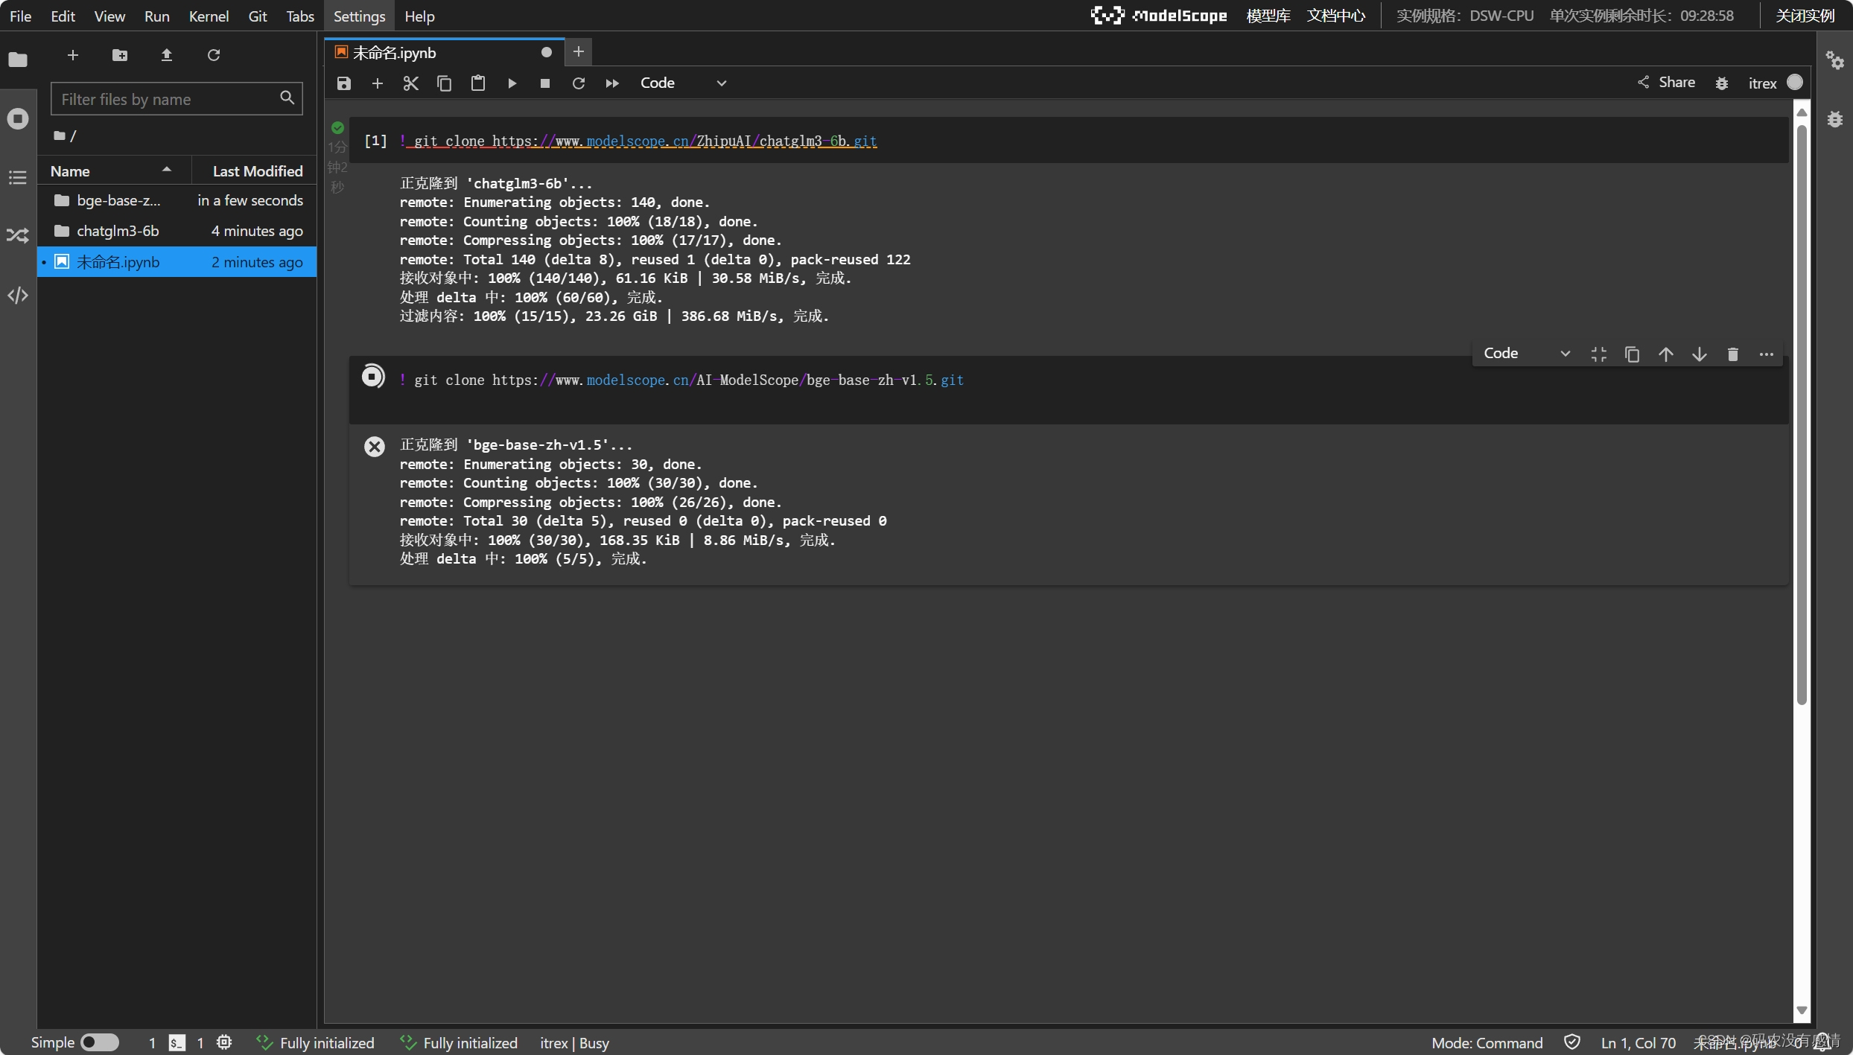Select the itrex kernel name
The image size is (1853, 1055).
[x=1762, y=83]
